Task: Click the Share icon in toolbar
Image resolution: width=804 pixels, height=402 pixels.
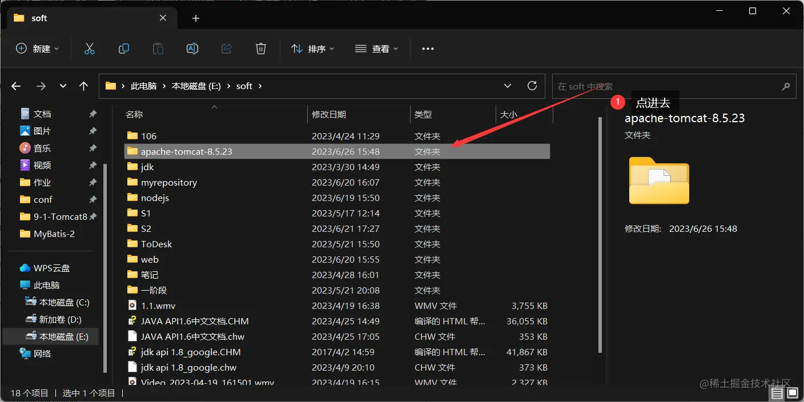Action: click(x=227, y=49)
